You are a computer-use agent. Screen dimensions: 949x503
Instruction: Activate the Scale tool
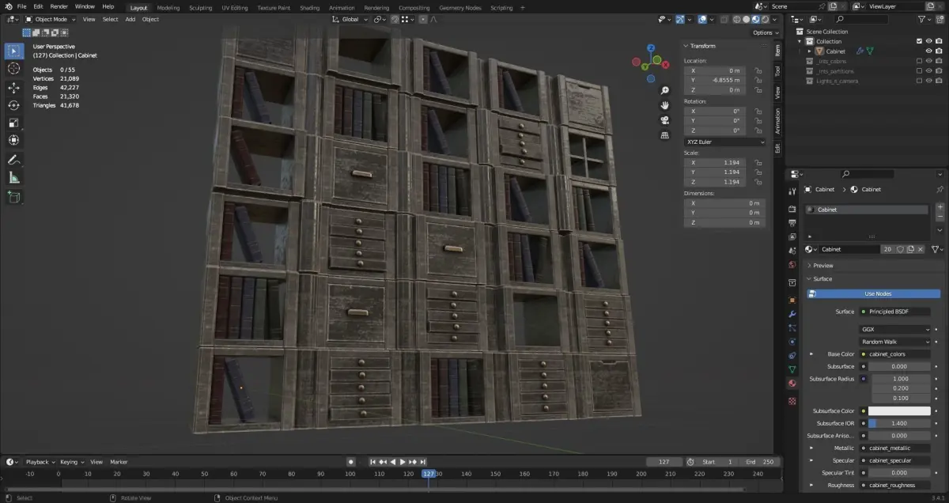(13, 123)
